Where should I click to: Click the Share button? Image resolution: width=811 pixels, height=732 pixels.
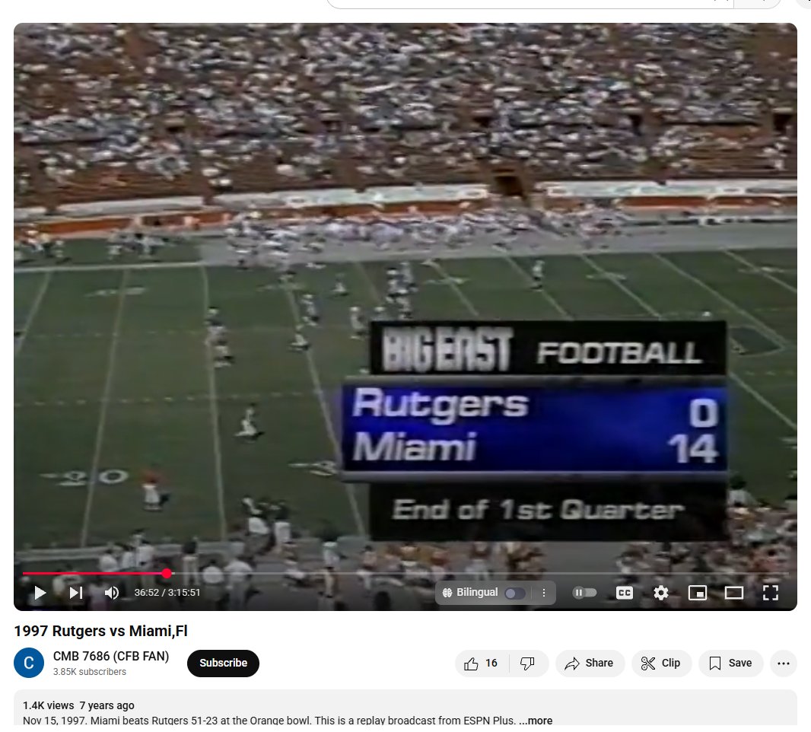[590, 664]
